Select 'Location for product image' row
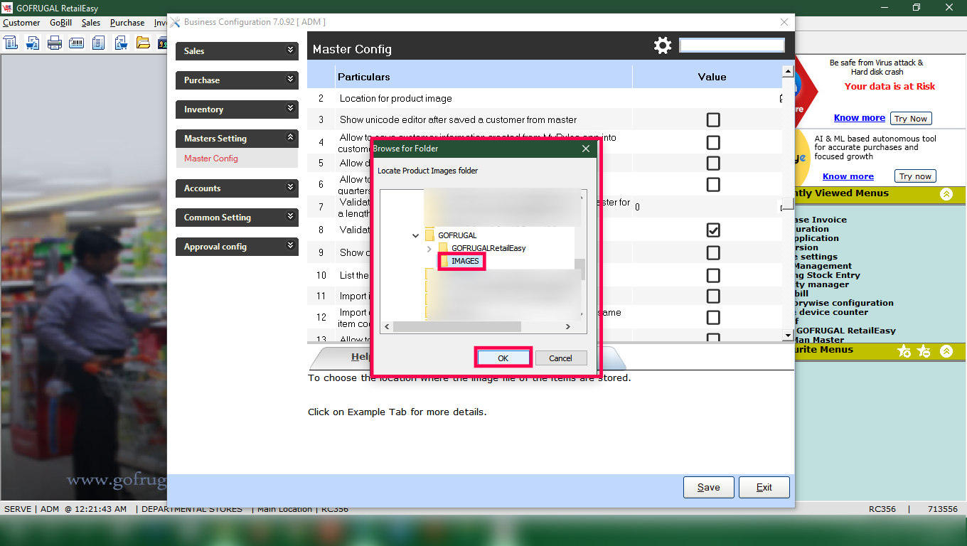Screen dimensions: 967x546 (x=545, y=99)
